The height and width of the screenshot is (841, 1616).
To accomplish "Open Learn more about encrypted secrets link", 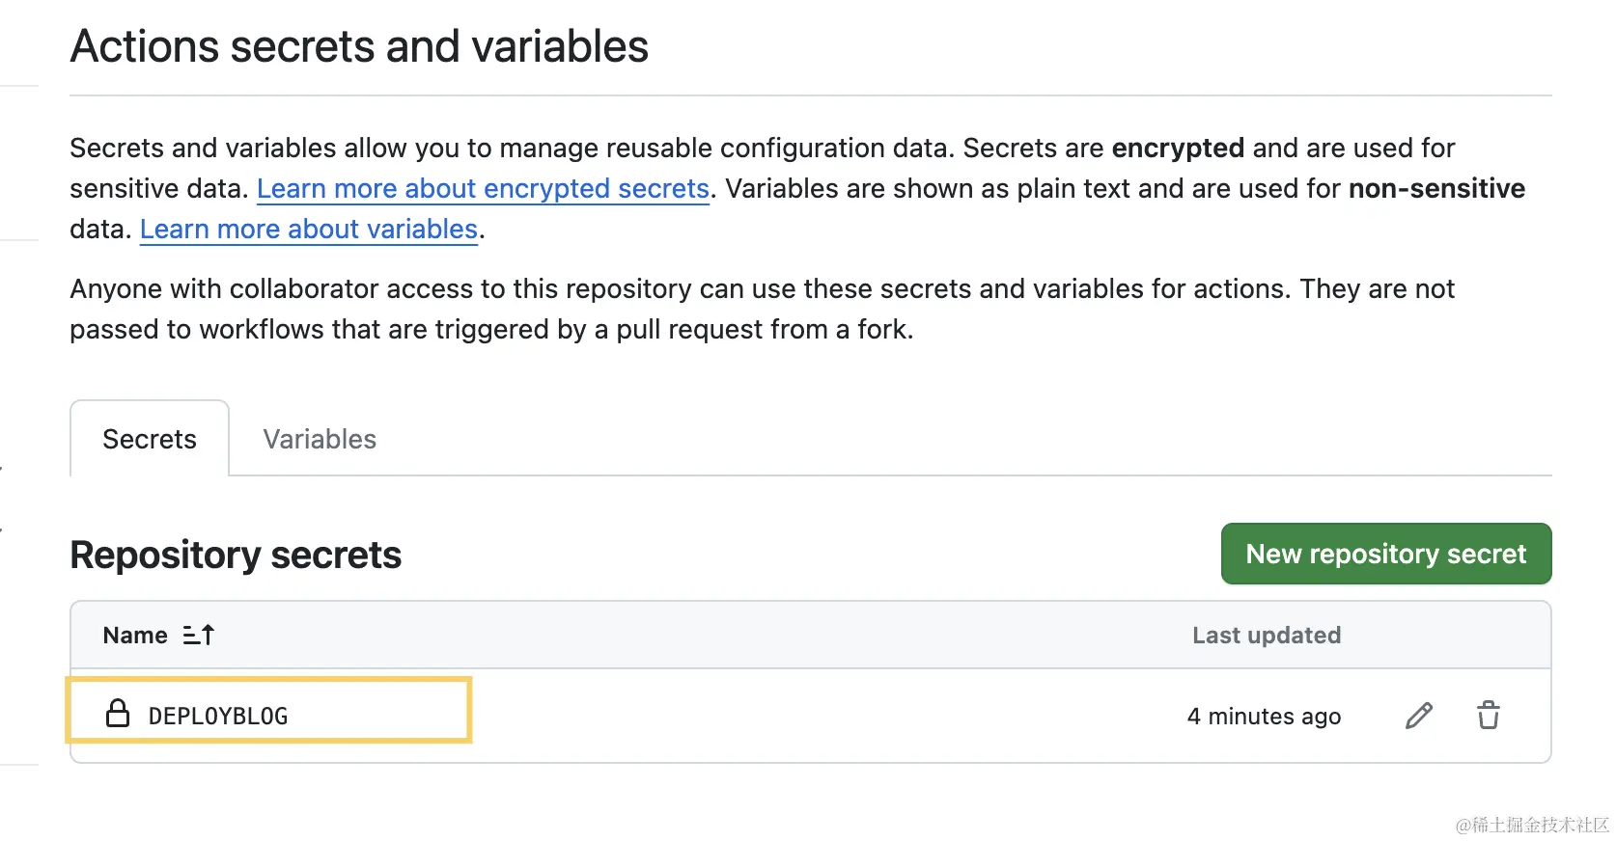I will coord(483,188).
